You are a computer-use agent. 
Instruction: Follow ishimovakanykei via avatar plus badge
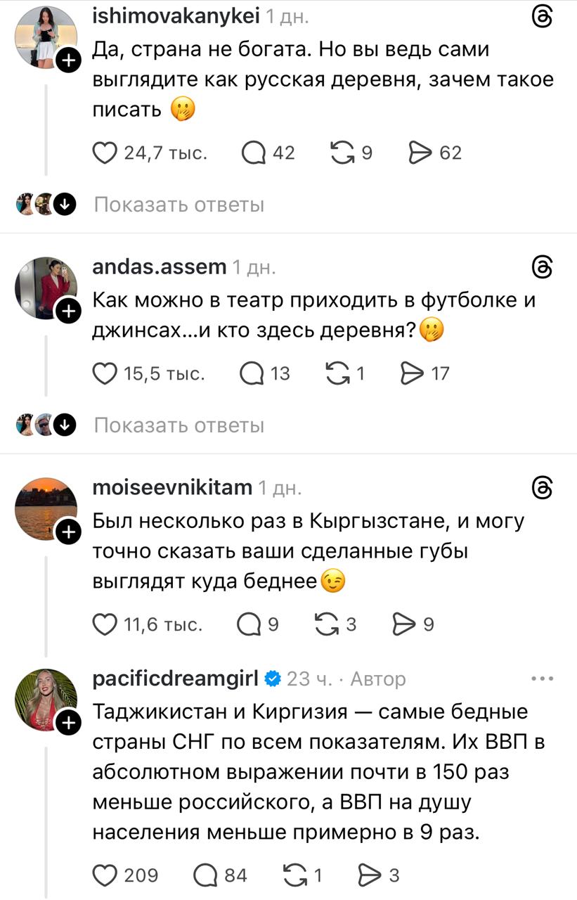point(68,62)
